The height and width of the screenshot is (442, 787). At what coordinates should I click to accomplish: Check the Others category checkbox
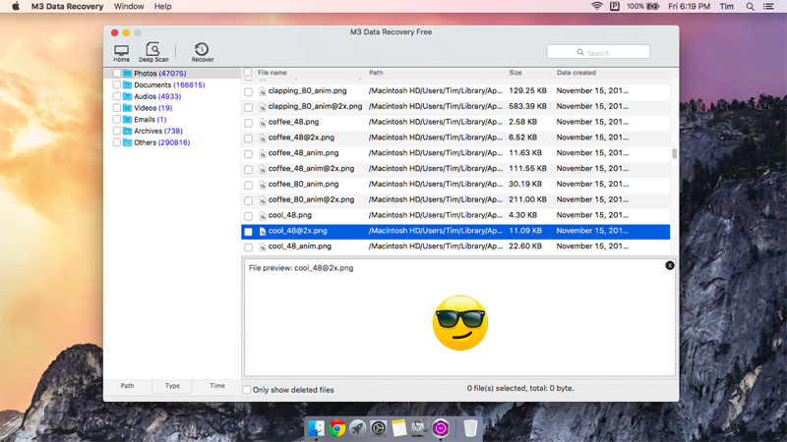tap(117, 142)
